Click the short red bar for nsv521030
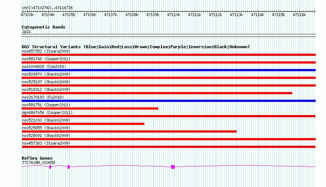Screen dimensions: 326x187 click(x=83, y=124)
